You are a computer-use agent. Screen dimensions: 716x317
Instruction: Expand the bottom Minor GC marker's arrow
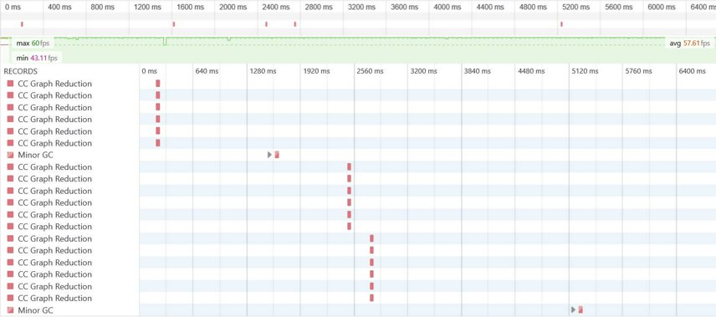pos(573,309)
